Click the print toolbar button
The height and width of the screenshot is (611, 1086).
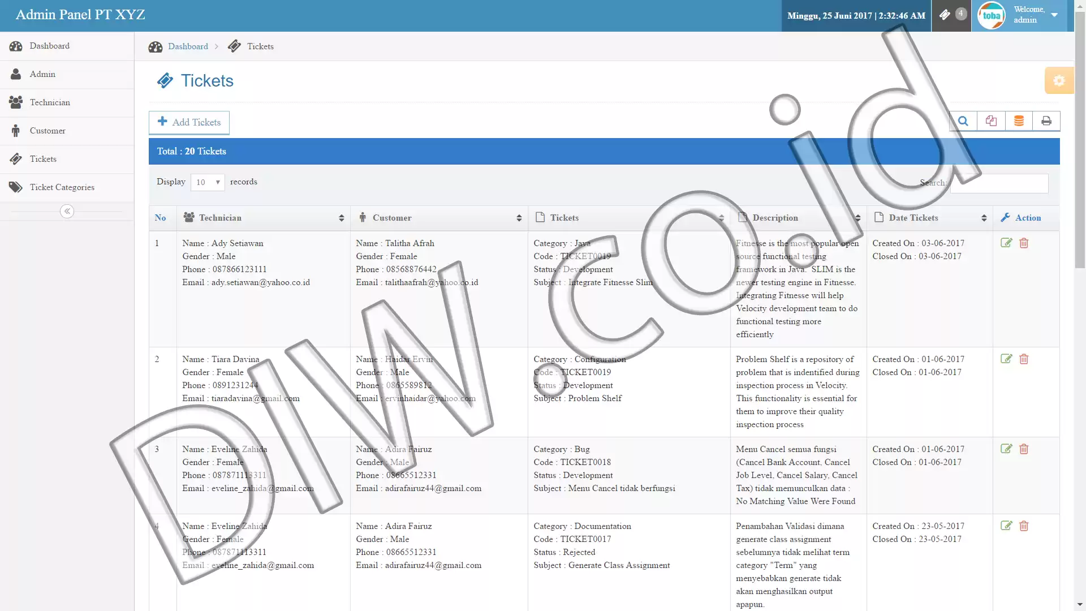[x=1046, y=121]
